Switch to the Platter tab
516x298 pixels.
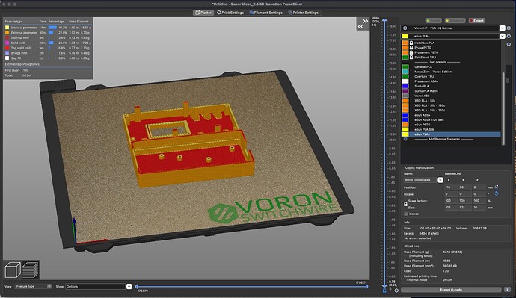pos(203,13)
